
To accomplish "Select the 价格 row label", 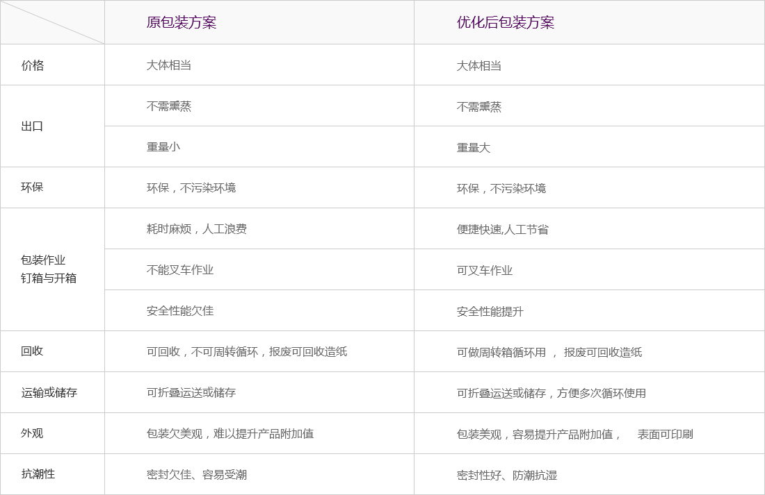I will (x=33, y=65).
